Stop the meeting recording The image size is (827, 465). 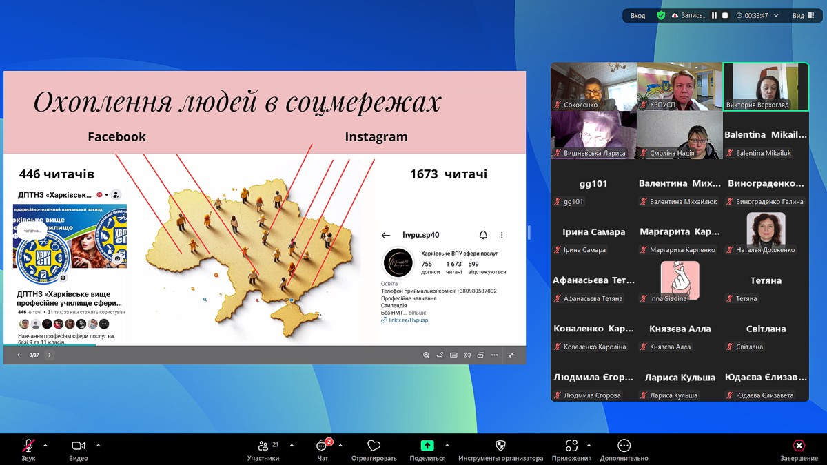[725, 15]
